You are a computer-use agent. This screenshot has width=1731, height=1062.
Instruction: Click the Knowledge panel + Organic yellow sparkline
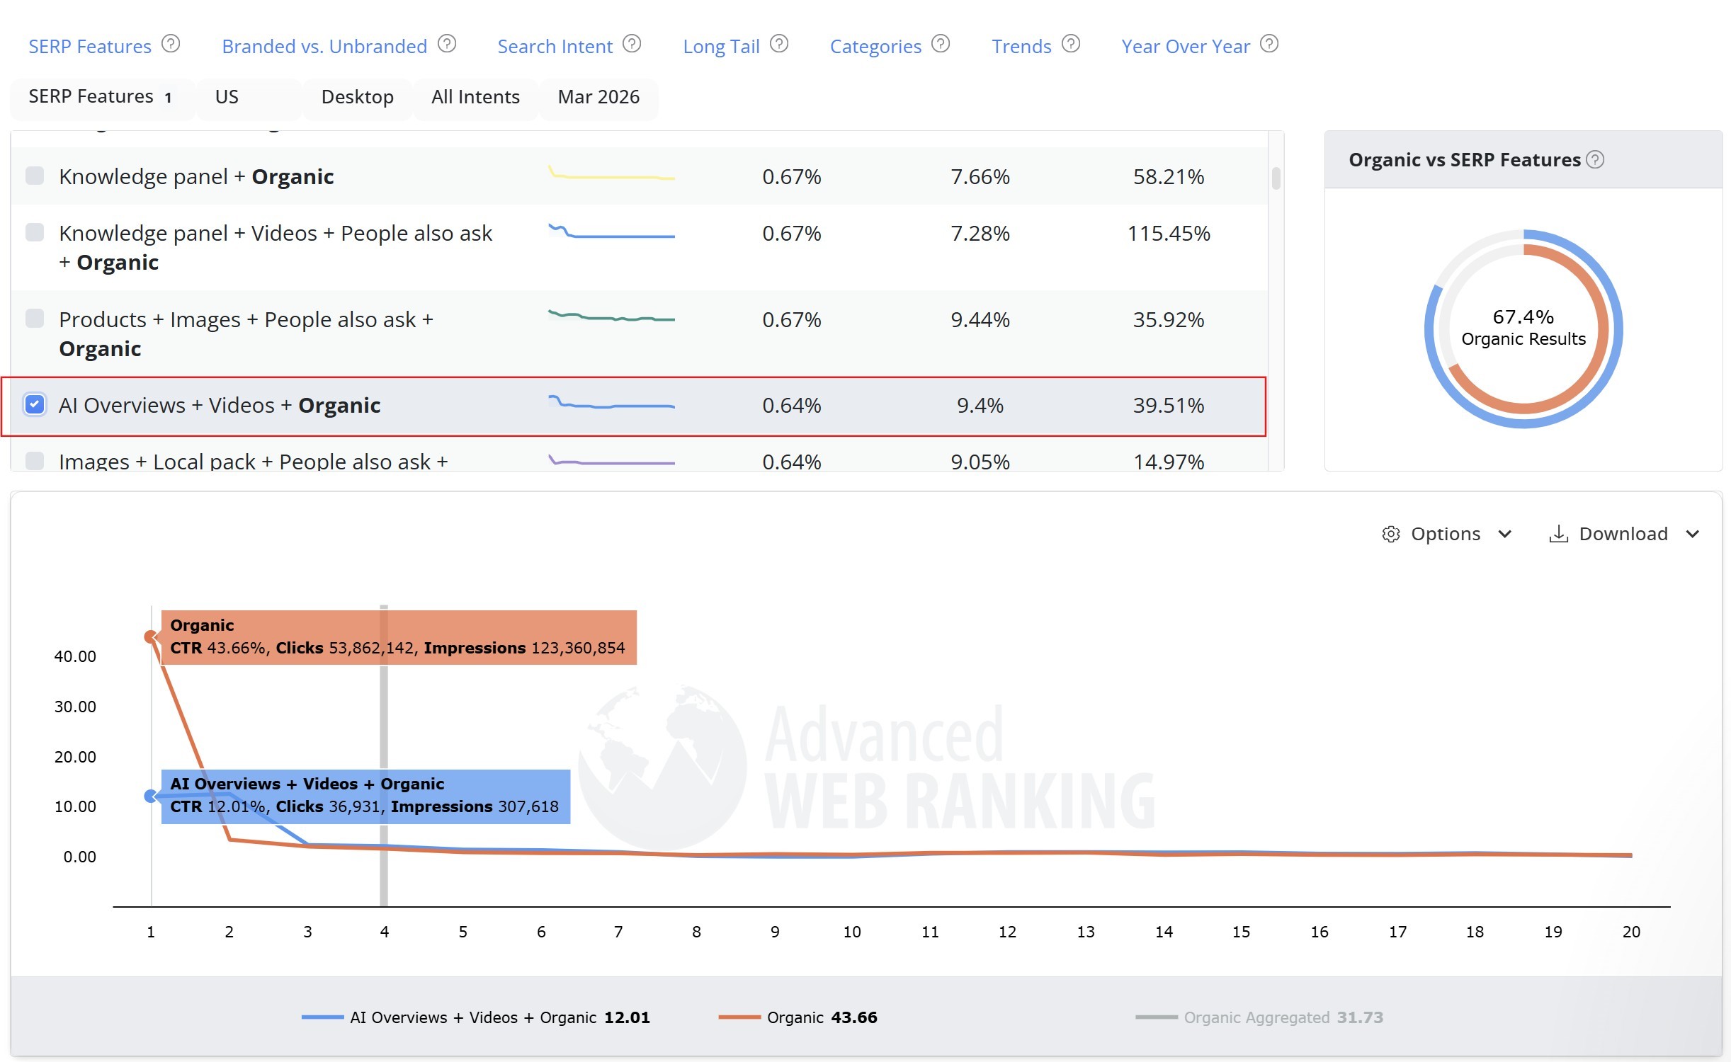(611, 173)
